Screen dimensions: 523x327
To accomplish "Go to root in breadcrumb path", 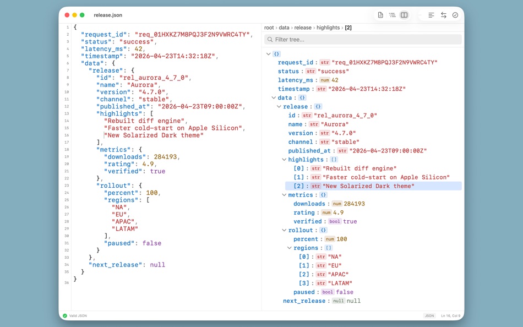I will (x=269, y=28).
